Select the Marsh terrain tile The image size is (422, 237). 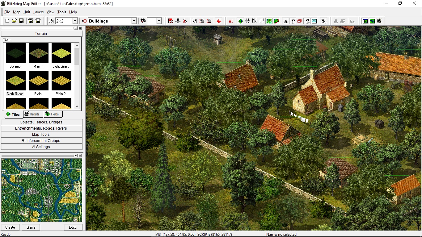point(38,56)
